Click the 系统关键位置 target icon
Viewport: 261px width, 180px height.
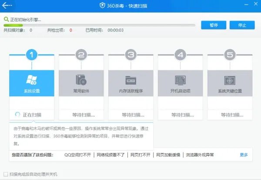pos(230,80)
